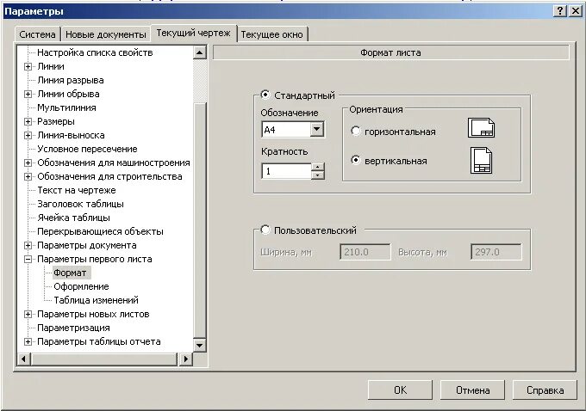Switch to the Текущее окно tab
The height and width of the screenshot is (411, 586).
(x=271, y=34)
